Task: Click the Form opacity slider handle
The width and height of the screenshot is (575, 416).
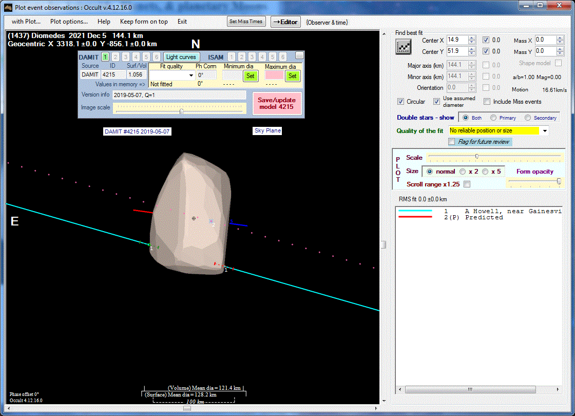Action: point(559,181)
